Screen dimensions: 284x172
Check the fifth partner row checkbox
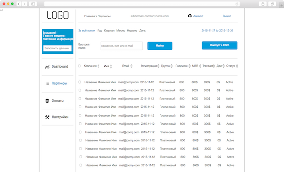click(80, 115)
